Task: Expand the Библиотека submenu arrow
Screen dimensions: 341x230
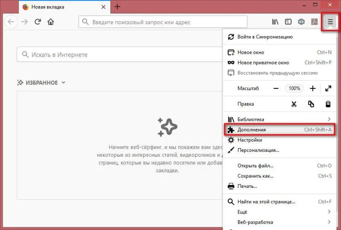Action: click(x=329, y=119)
